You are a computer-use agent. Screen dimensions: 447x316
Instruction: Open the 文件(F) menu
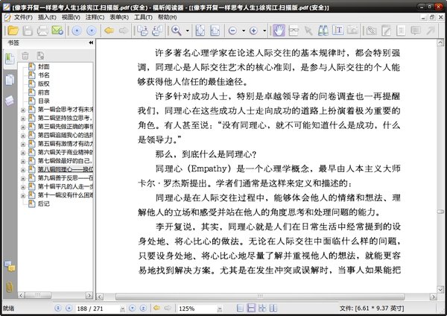pyautogui.click(x=22, y=16)
